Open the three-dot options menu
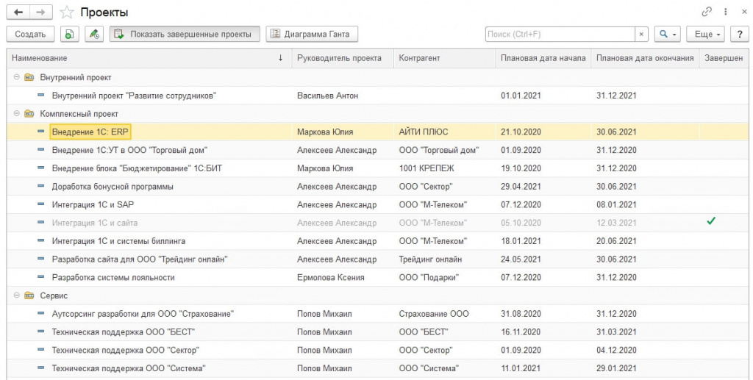 (x=727, y=12)
